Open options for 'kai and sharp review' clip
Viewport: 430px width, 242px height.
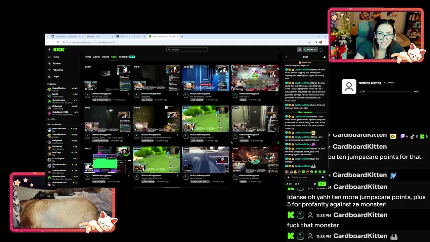click(227, 94)
